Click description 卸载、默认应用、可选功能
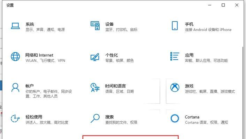The image size is (246, 139). coord(206,60)
